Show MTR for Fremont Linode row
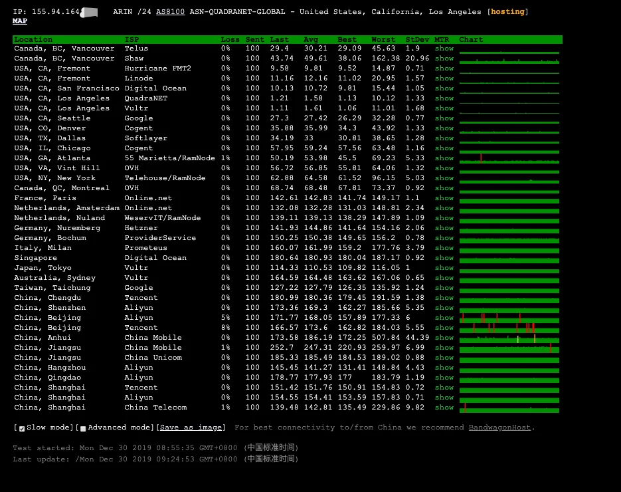The width and height of the screenshot is (621, 492). tap(444, 78)
